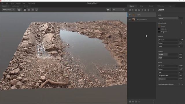Hide the Rocky Forest Floor layer
Viewport: 185px width, 104px height.
130,20
